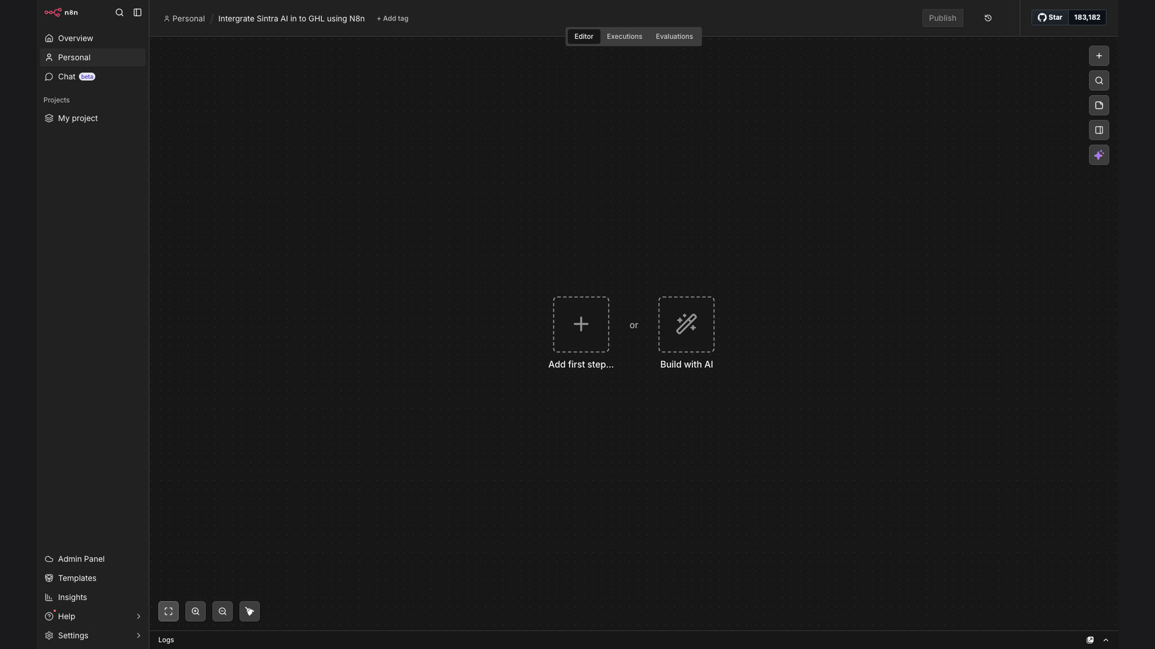
Task: Toggle the focus side panel icon
Action: point(1099,130)
